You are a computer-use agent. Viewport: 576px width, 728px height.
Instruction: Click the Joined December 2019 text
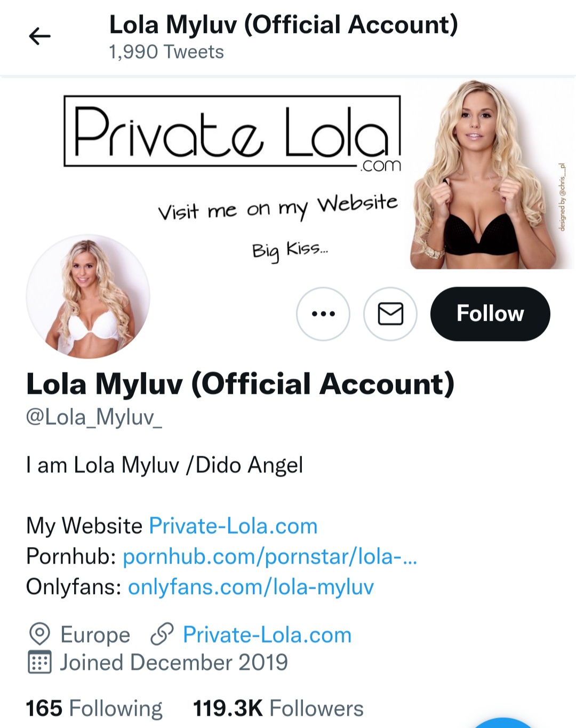tap(174, 662)
